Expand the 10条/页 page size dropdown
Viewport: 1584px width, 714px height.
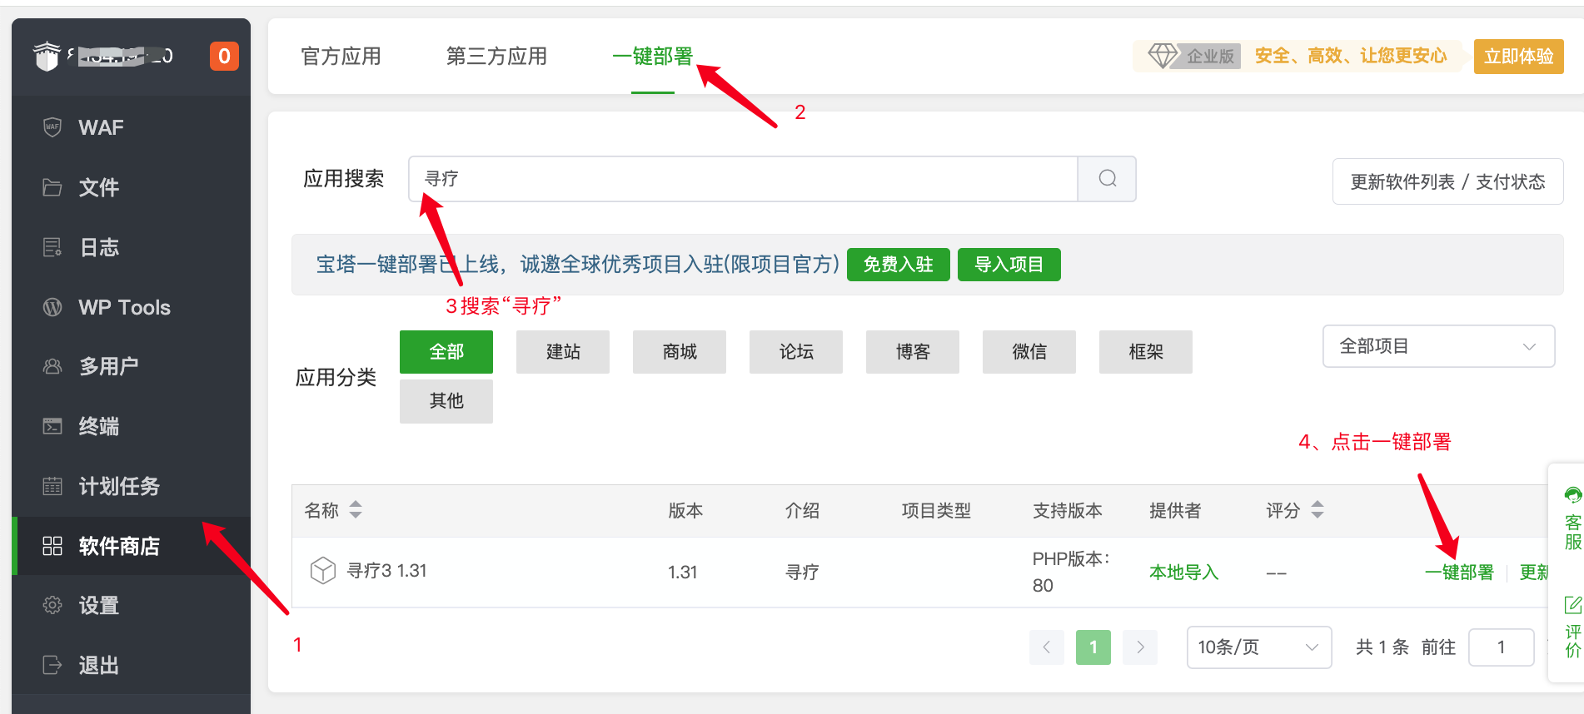pyautogui.click(x=1258, y=647)
